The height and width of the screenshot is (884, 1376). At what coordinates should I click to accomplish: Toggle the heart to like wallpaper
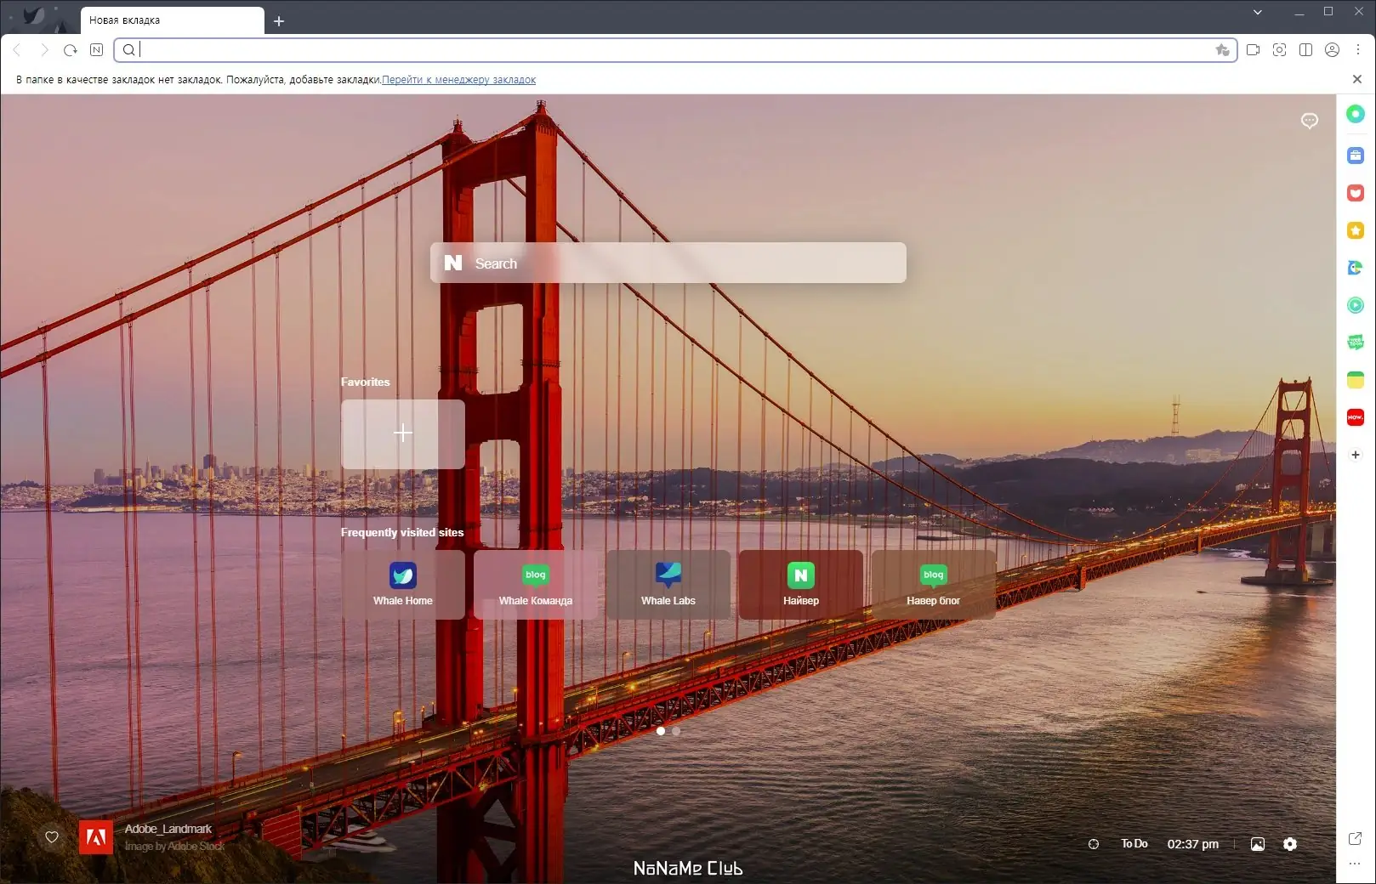coord(52,837)
